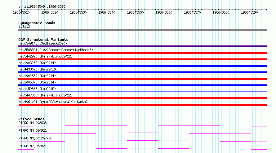Select the 1q31.3 band label
The width and height of the screenshot is (276, 153).
pyautogui.click(x=24, y=27)
